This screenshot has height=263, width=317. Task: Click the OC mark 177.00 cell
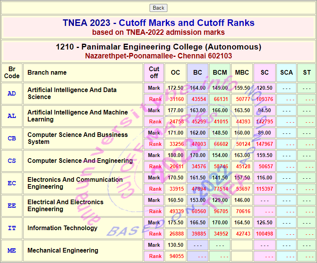click(176, 111)
